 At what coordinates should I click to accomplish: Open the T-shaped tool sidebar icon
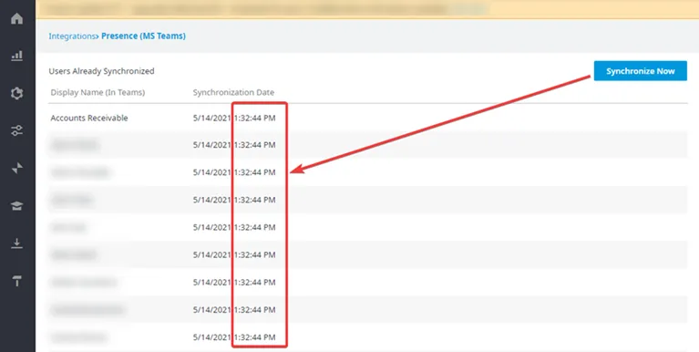17,281
